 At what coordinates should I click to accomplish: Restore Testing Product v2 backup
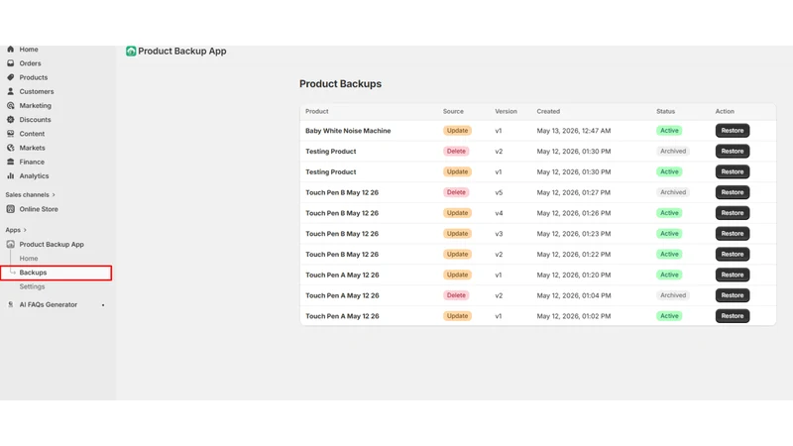[x=733, y=152]
